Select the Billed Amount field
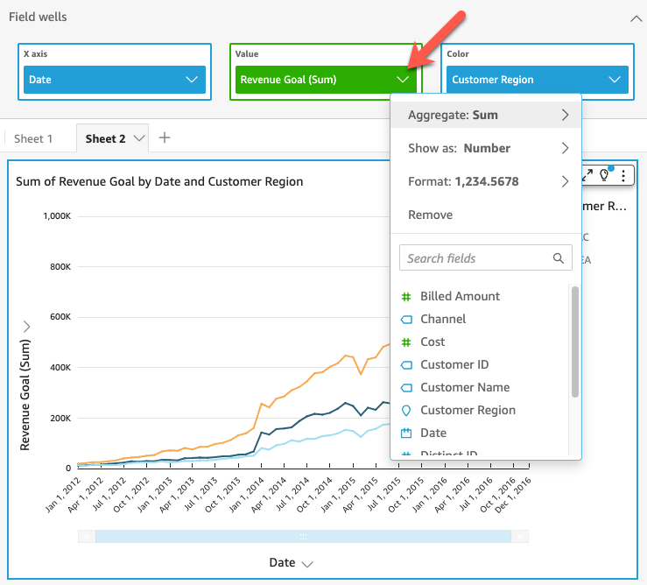Image resolution: width=647 pixels, height=585 pixels. tap(459, 296)
